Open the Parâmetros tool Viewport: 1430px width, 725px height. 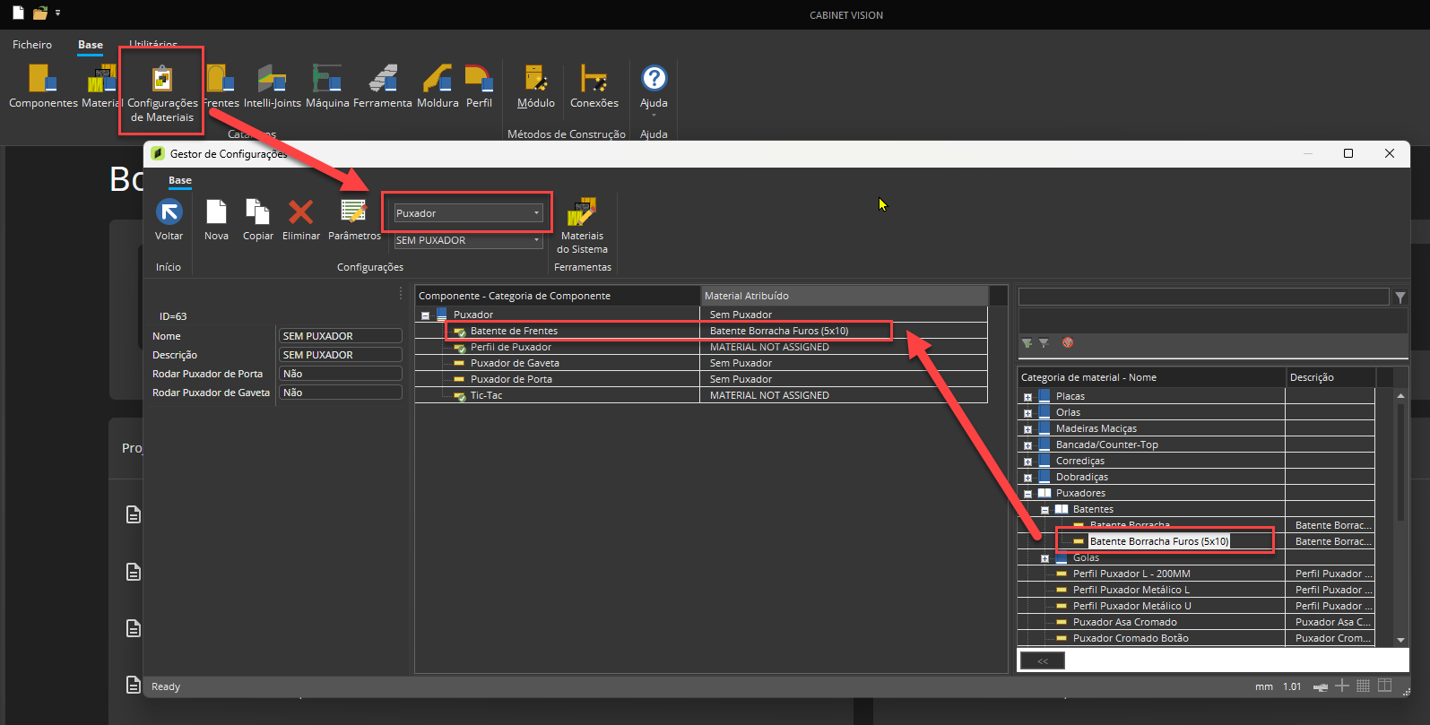354,212
